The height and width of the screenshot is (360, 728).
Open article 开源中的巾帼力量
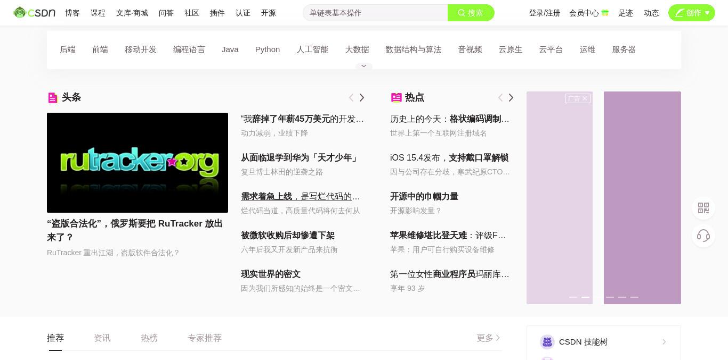[424, 197]
